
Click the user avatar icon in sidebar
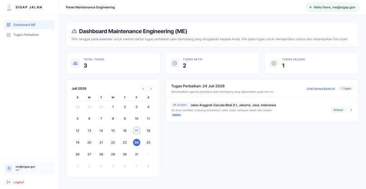(9, 168)
